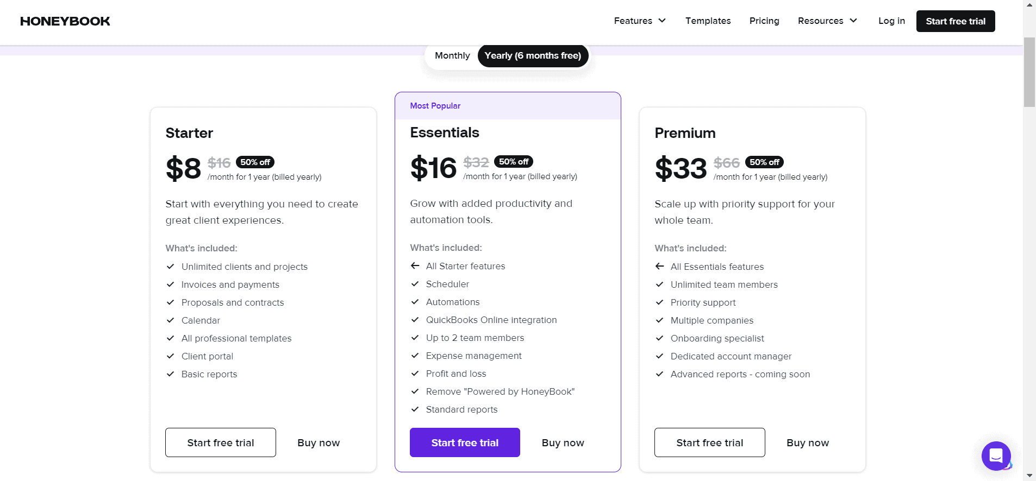Click the checkmark beside 'QuickBooks Online integration'
Screen dimensions: 1036x481
[x=415, y=320]
